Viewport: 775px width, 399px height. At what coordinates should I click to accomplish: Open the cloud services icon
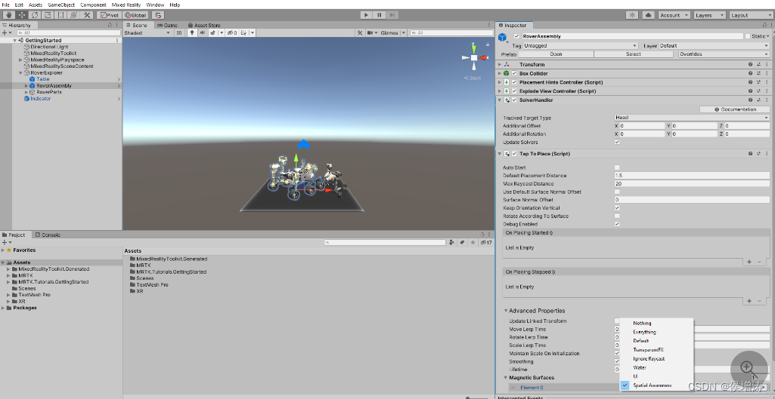tap(648, 15)
